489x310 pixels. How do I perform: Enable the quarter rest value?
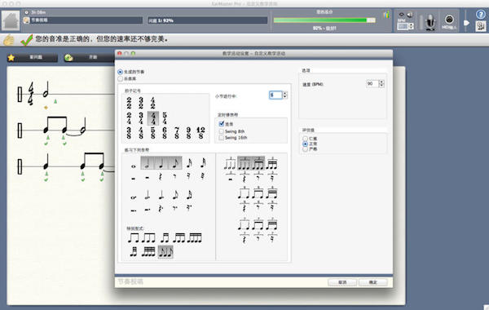[161, 177]
